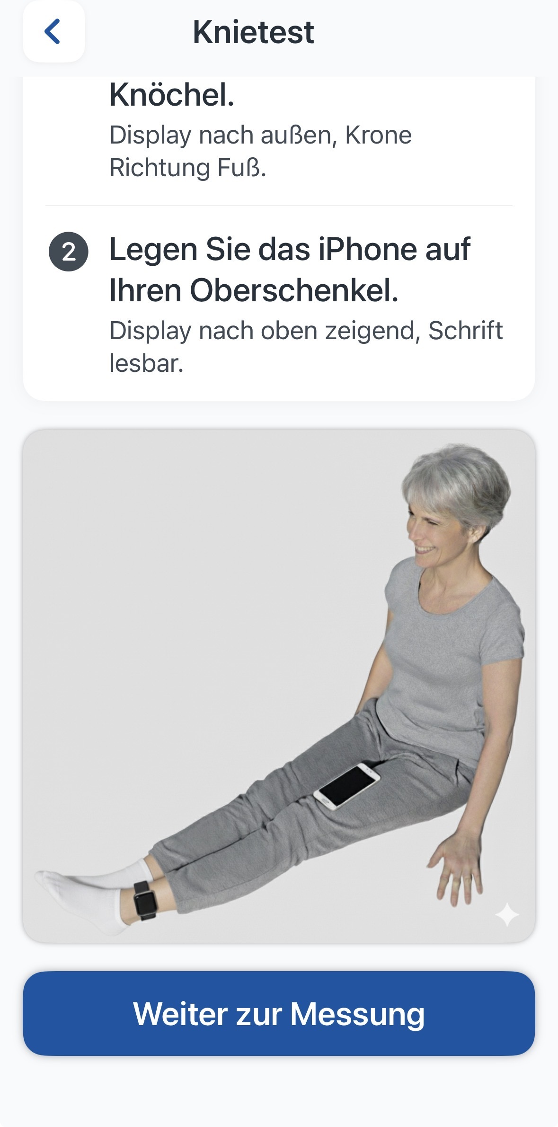Tap the Knietest page title

(253, 32)
